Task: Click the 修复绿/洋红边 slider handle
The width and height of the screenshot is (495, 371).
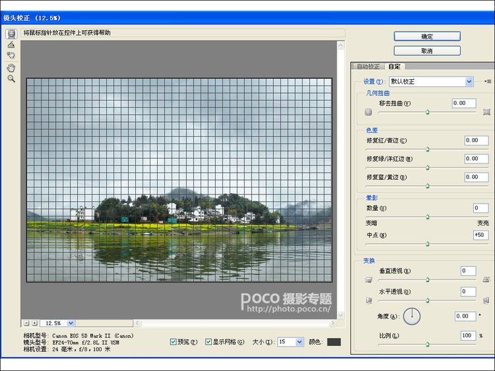Action: pos(428,167)
